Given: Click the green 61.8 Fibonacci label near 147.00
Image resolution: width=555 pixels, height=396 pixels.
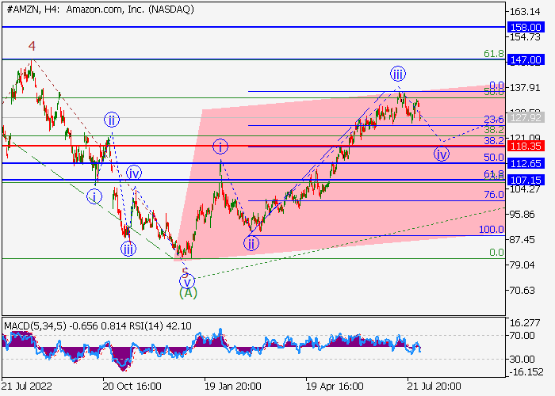Looking at the screenshot, I should pyautogui.click(x=494, y=54).
